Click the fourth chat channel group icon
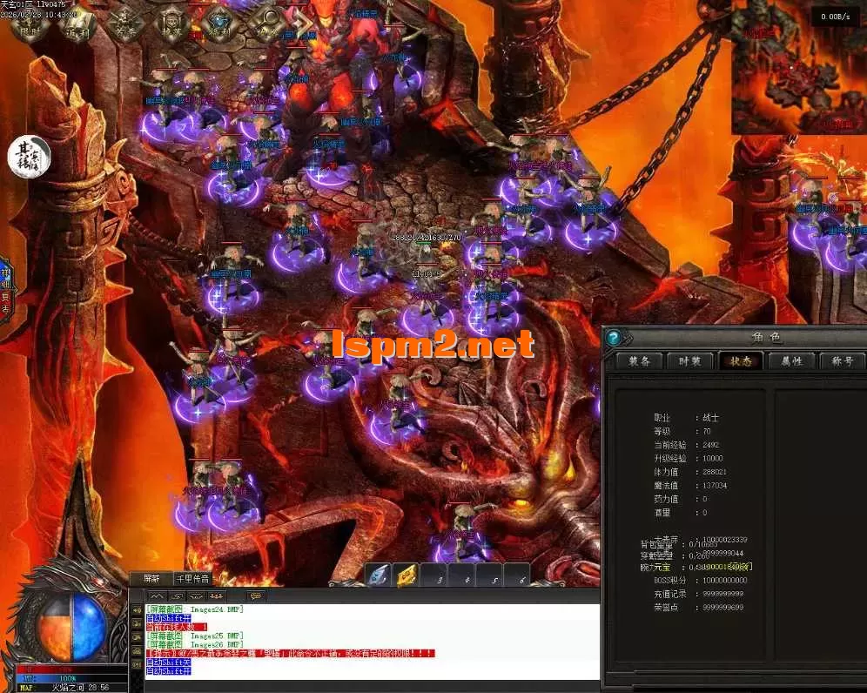The height and width of the screenshot is (693, 867). (x=216, y=595)
